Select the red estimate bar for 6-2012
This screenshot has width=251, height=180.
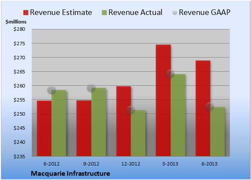coord(44,128)
